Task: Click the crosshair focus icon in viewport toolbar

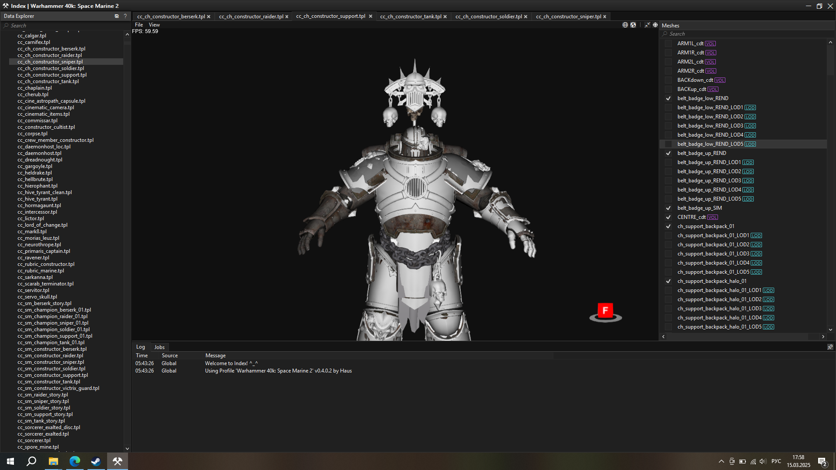Action: tap(655, 25)
